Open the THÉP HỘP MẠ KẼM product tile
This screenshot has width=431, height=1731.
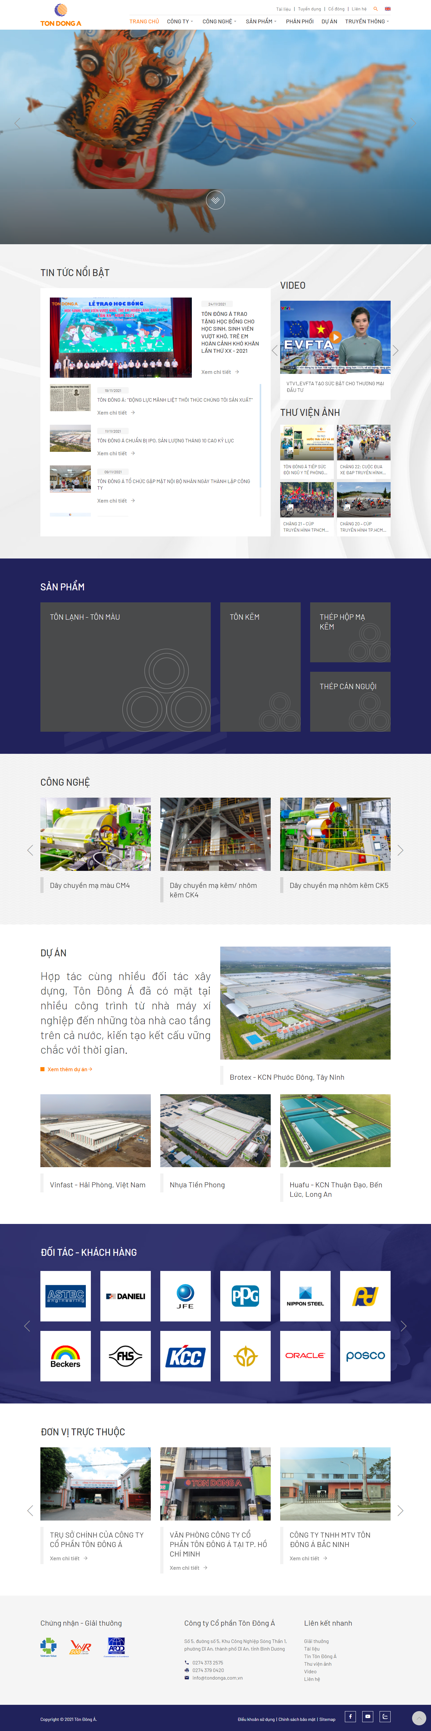(x=350, y=632)
